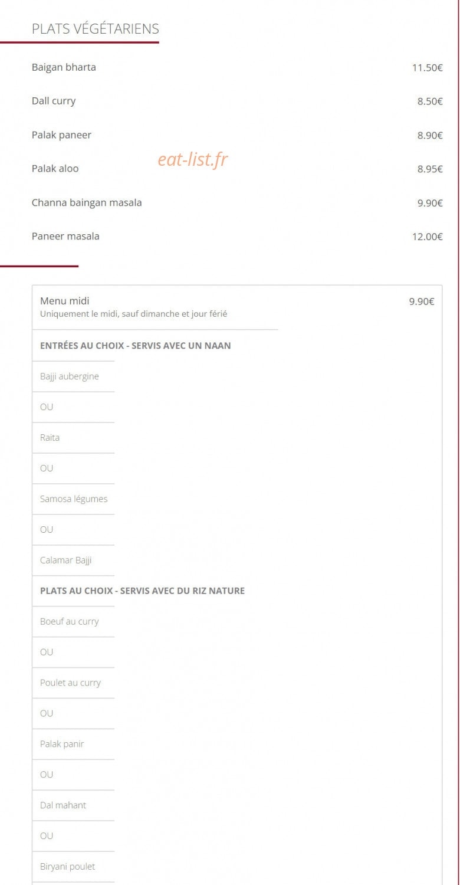Select the Palak aloo dish

[55, 169]
